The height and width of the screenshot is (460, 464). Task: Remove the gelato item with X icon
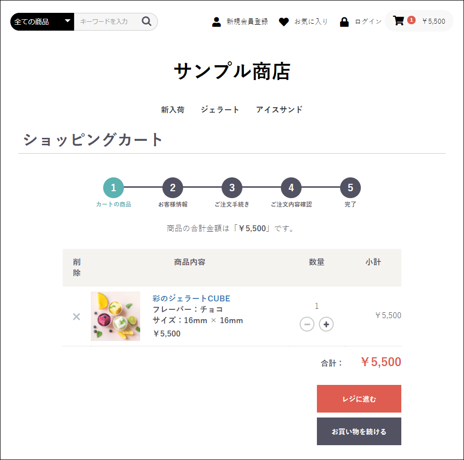(x=77, y=317)
